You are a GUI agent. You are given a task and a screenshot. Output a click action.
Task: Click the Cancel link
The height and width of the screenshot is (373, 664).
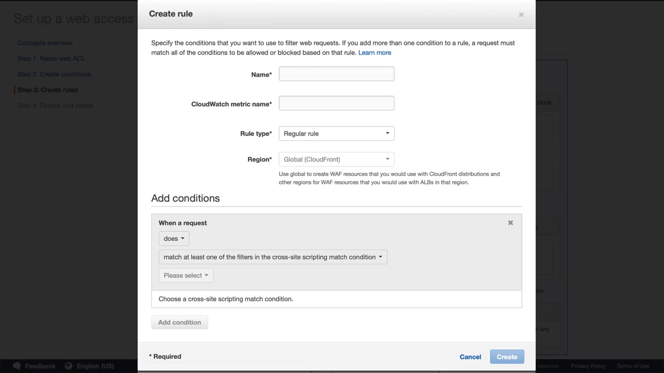(470, 357)
